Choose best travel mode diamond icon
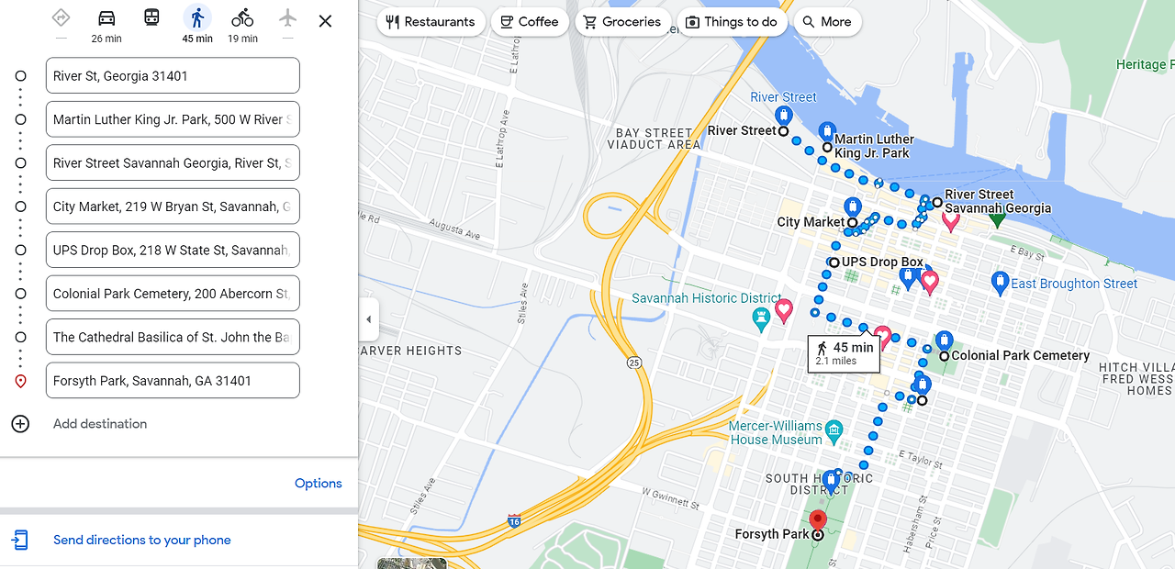The height and width of the screenshot is (569, 1175). click(61, 17)
